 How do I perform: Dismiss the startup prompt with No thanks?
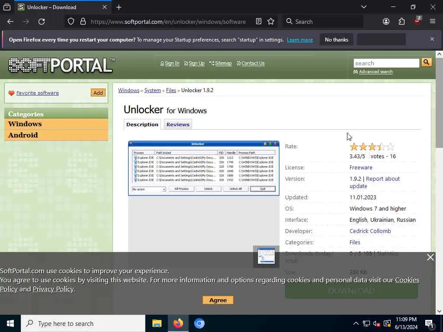tap(337, 40)
